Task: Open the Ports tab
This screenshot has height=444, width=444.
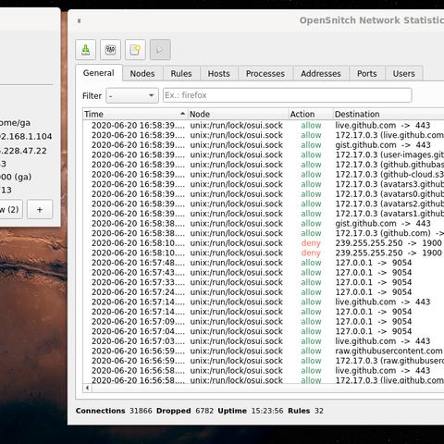Action: 367,74
